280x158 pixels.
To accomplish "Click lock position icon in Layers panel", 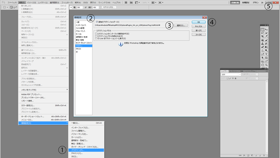I will 233,78.
